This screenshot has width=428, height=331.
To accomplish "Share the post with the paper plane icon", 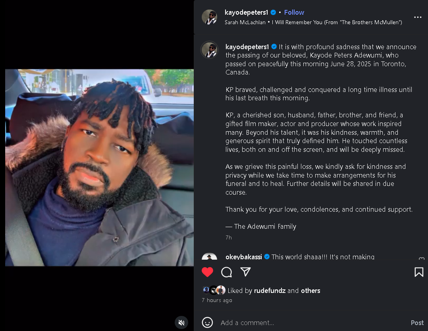I will pyautogui.click(x=246, y=272).
